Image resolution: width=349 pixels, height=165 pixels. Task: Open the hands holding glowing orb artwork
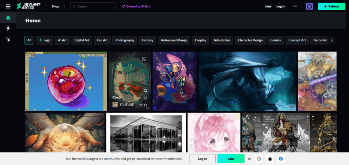(x=65, y=132)
